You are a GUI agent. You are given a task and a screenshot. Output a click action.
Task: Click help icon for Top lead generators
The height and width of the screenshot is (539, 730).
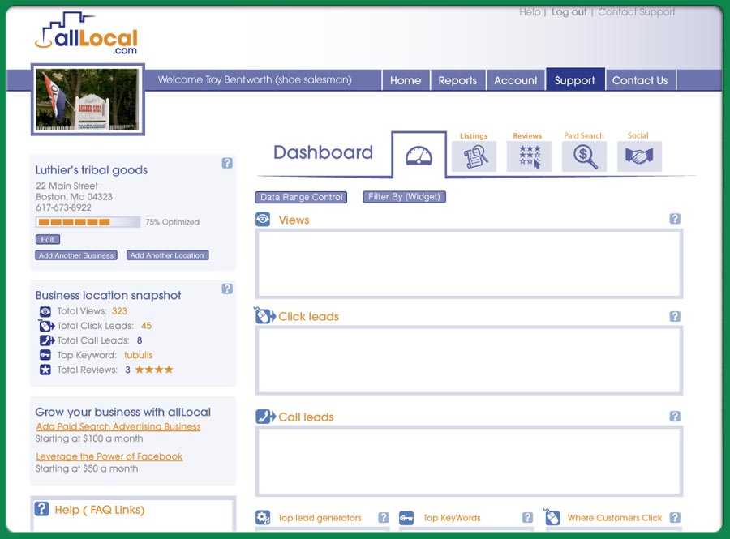384,518
